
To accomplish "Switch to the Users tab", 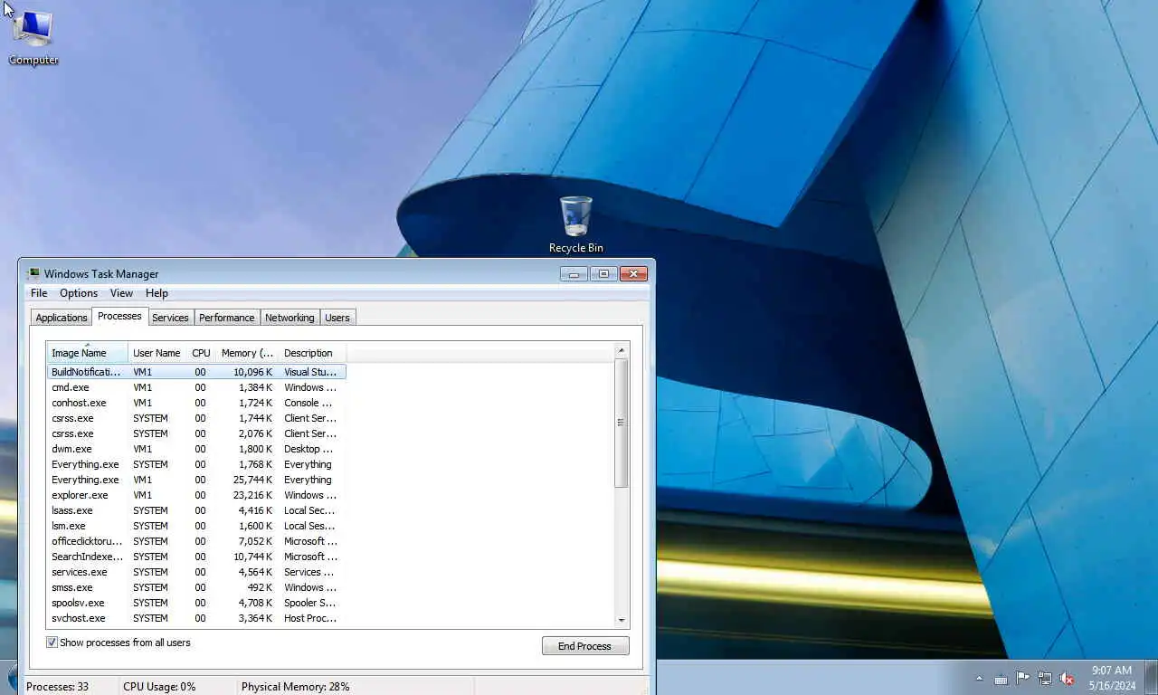I will tap(337, 318).
